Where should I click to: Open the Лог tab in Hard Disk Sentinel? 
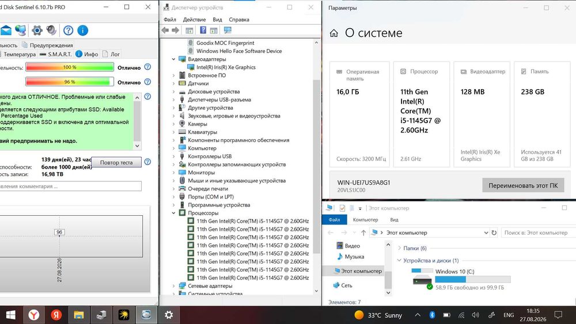click(111, 54)
